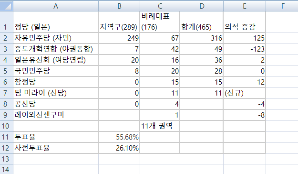Click cell with value 55.68%
The width and height of the screenshot is (298, 174).
point(119,137)
